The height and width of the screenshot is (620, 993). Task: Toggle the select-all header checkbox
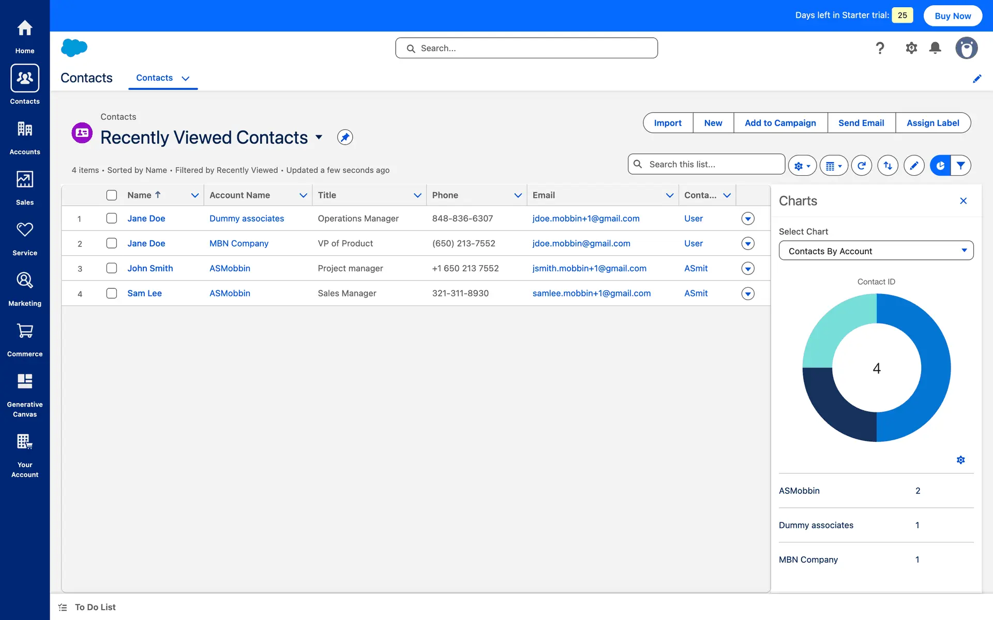pos(112,195)
